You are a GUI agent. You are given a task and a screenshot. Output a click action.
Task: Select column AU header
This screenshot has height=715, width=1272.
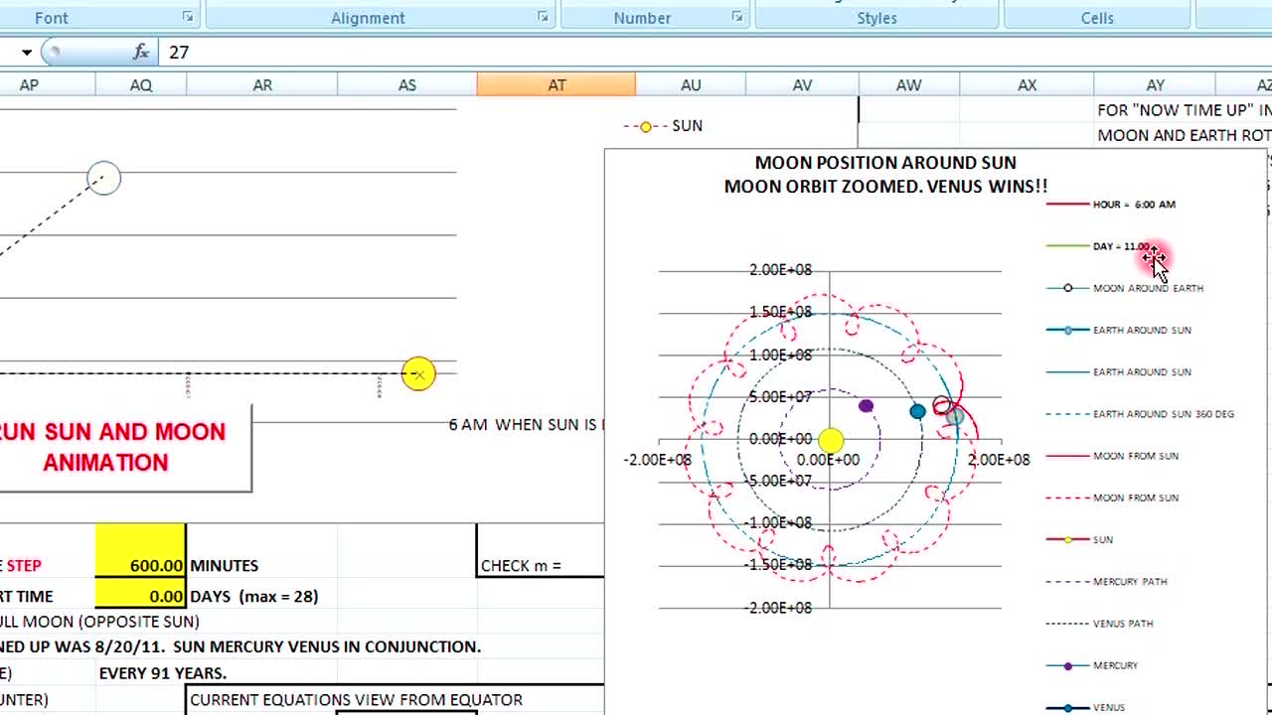coord(691,85)
